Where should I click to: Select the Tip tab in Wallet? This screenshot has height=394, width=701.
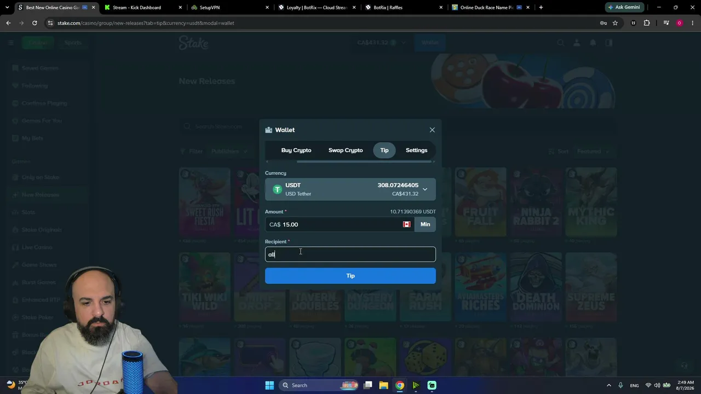tap(384, 150)
